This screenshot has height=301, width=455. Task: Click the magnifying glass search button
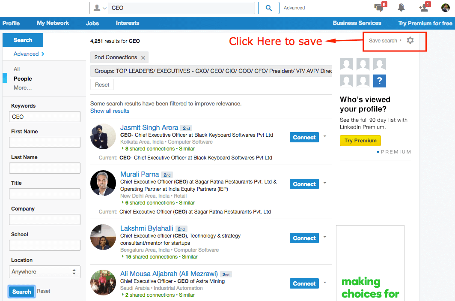tap(269, 8)
